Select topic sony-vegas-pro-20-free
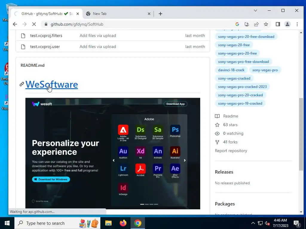 click(237, 53)
